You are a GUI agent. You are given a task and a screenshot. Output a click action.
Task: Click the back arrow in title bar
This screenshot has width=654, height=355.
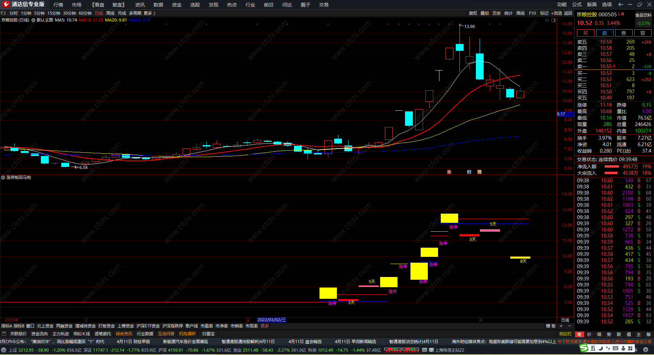click(621, 4)
